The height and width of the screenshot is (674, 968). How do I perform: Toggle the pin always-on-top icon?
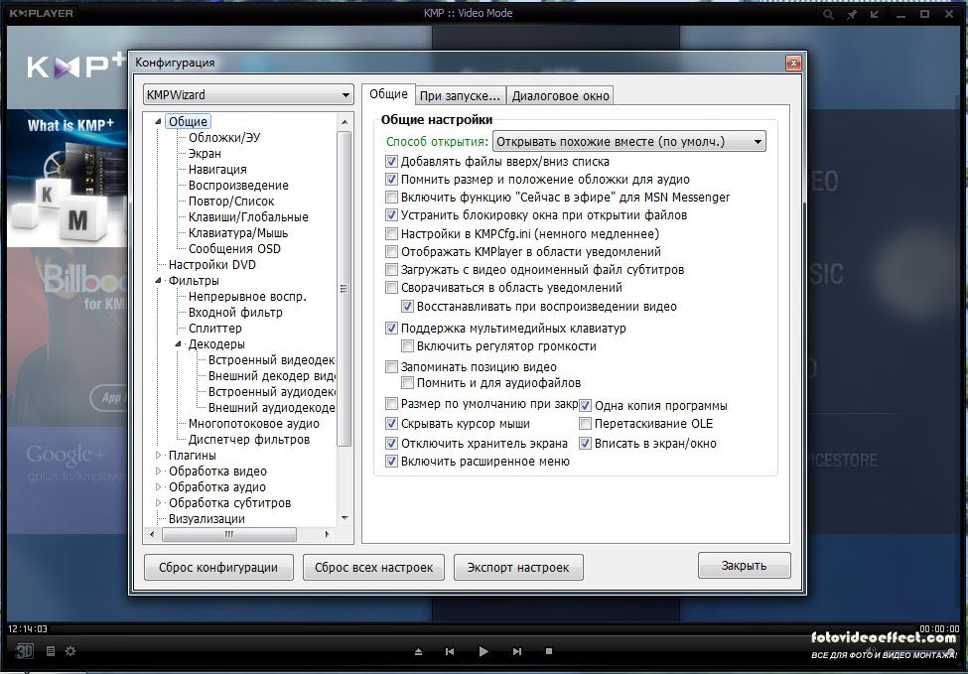coord(851,14)
